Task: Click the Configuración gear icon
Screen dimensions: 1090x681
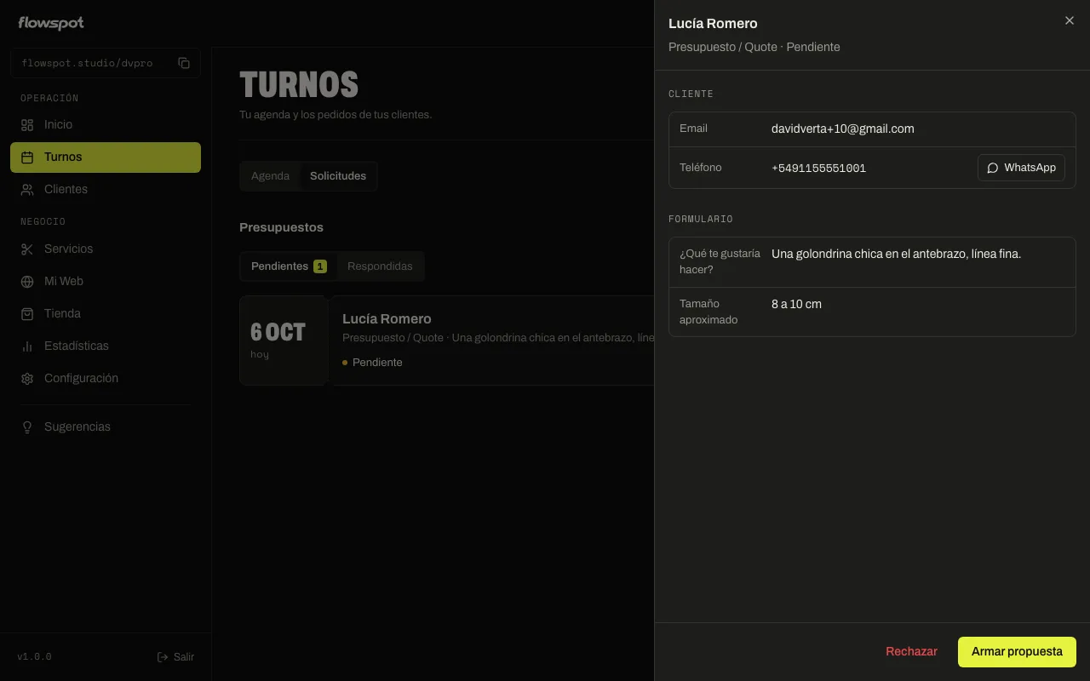Action: [27, 378]
